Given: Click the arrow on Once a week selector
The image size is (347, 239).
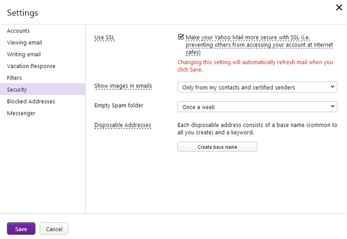Looking at the screenshot, I should point(333,106).
